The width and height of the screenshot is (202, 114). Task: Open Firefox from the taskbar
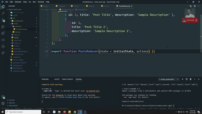(64, 112)
